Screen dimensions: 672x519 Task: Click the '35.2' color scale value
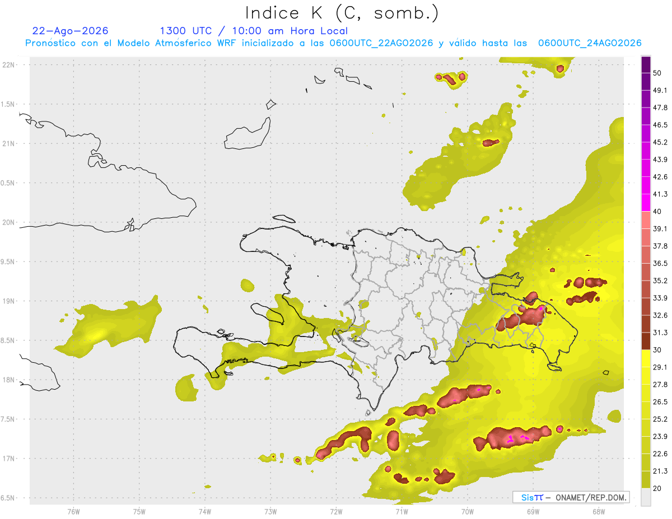[661, 281]
